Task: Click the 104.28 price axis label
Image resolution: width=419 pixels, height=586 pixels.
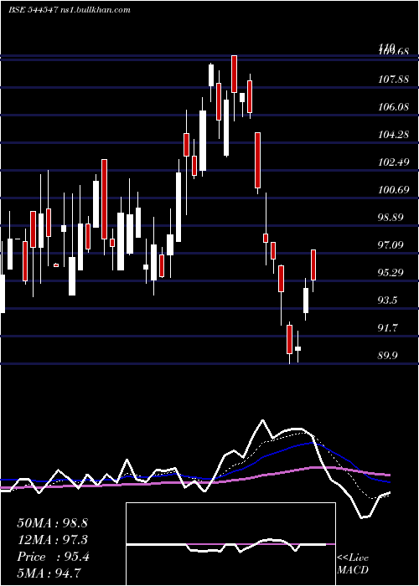Action: (394, 135)
